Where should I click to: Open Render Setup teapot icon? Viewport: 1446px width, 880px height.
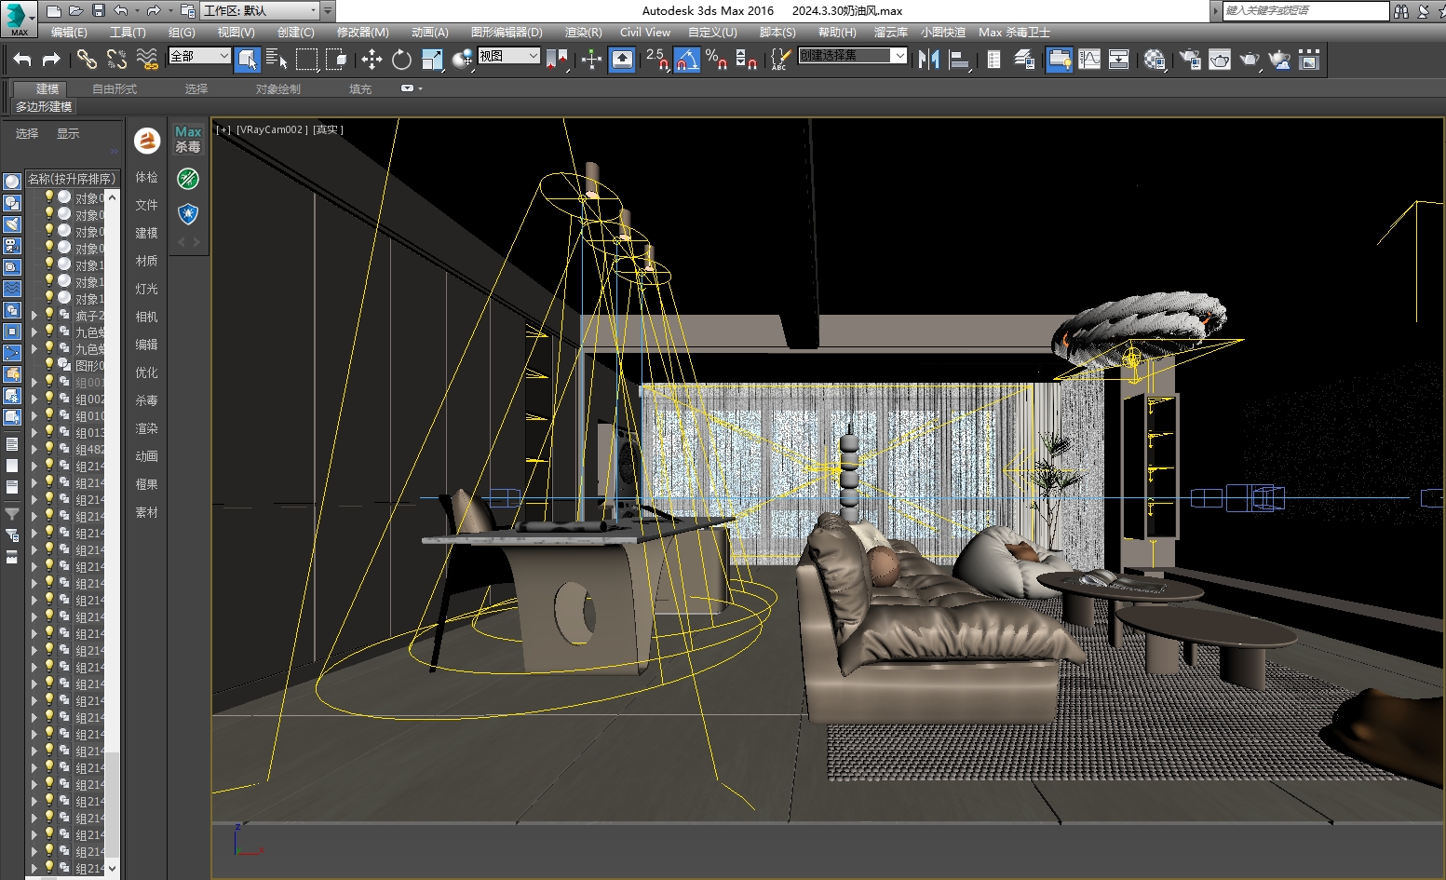coord(1190,60)
